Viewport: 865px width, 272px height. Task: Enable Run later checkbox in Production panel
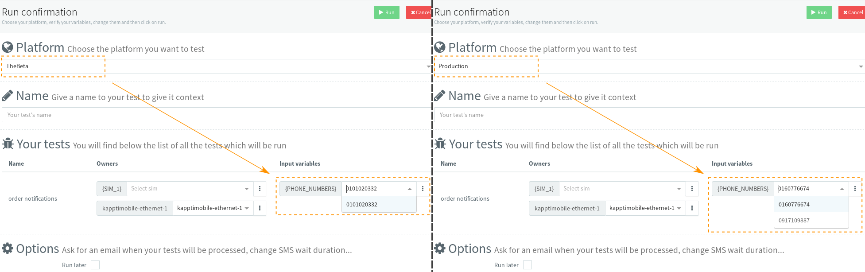528,265
